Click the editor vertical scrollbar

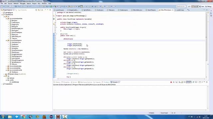(206, 37)
